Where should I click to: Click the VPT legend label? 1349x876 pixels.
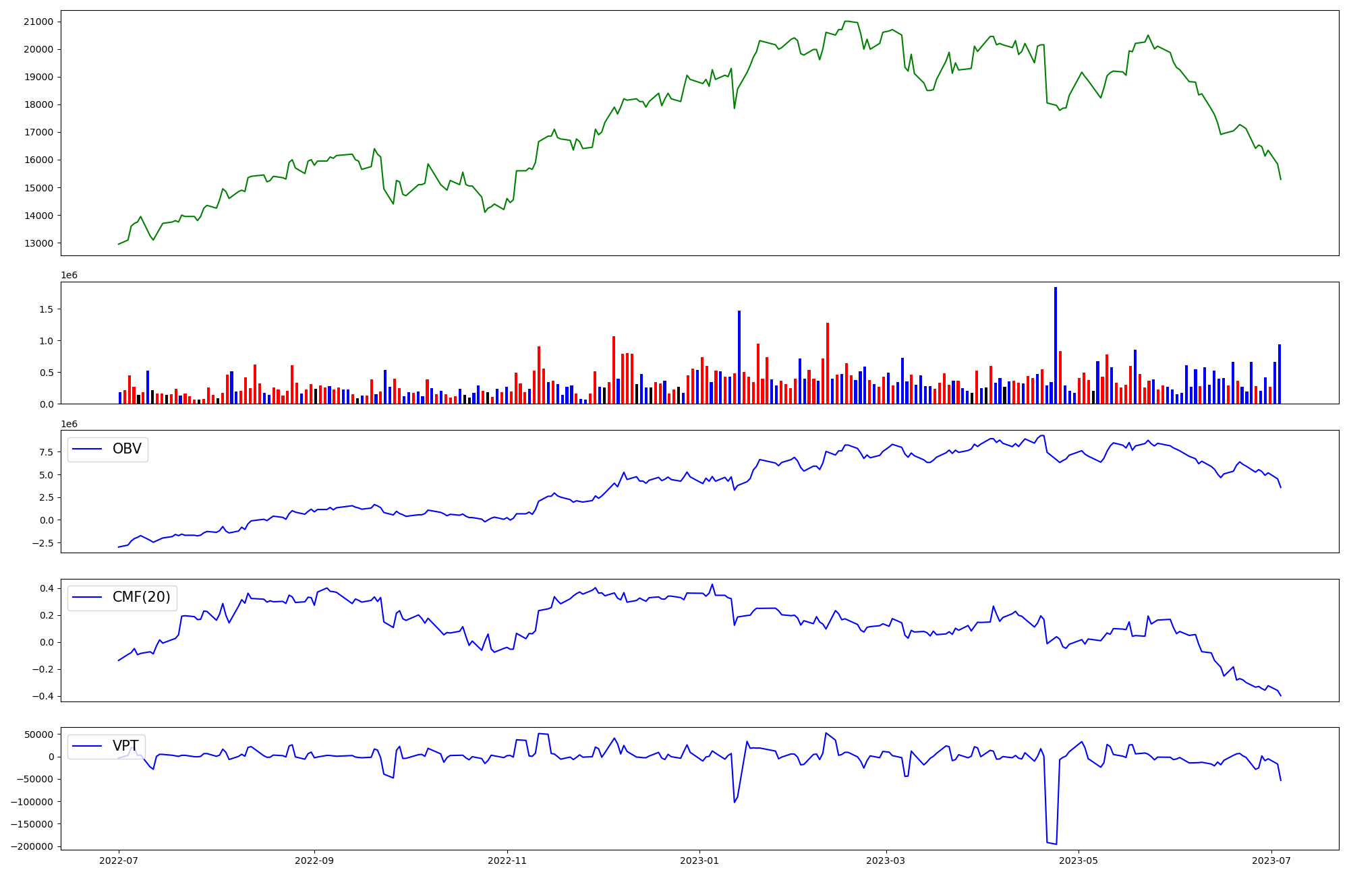(125, 746)
